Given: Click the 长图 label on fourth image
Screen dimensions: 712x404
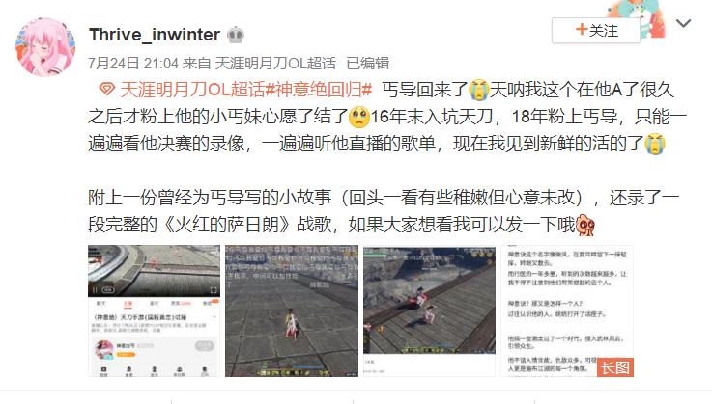Looking at the screenshot, I should 615,367.
